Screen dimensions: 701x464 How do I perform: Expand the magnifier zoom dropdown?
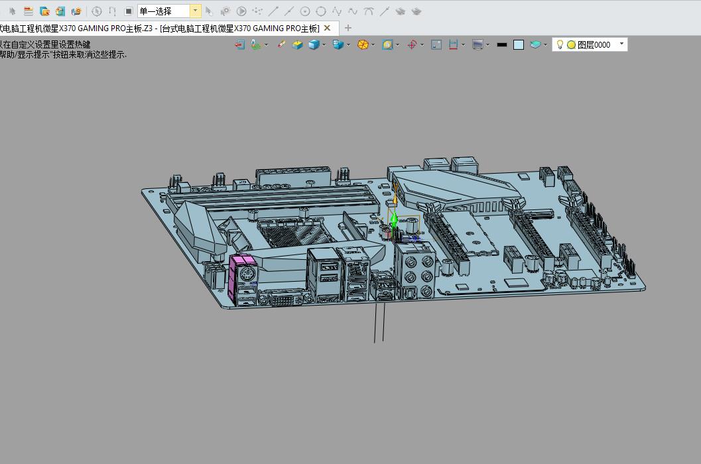pos(397,44)
